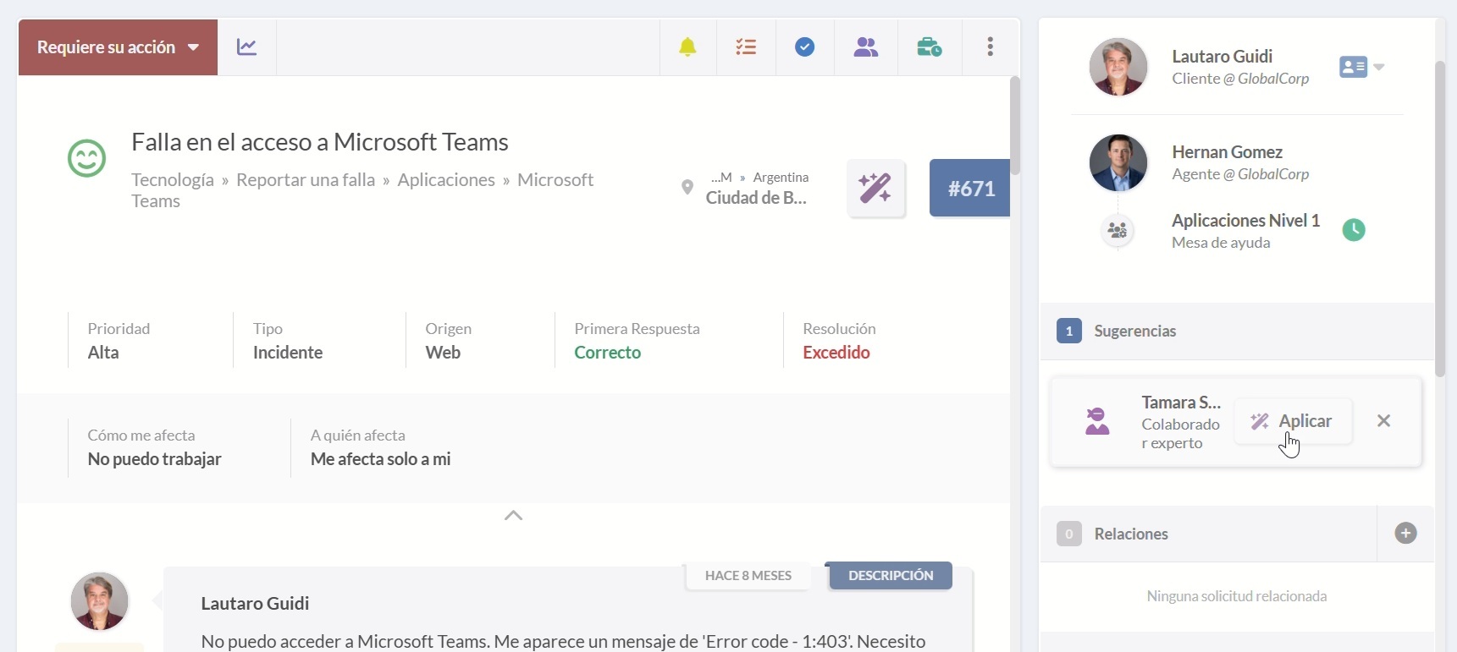Click Lautaro Guidi's client avatar in sidebar

click(x=1118, y=67)
